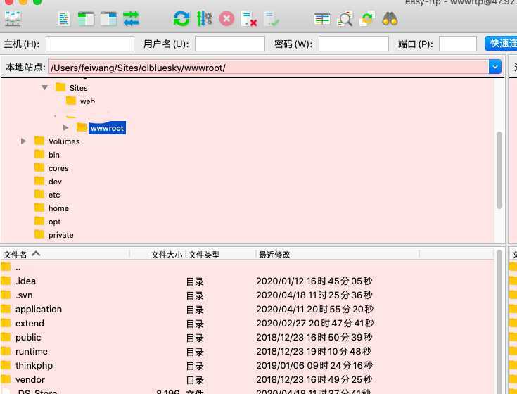Click the 本地站点 local path text box
This screenshot has height=394, width=517.
tap(269, 68)
